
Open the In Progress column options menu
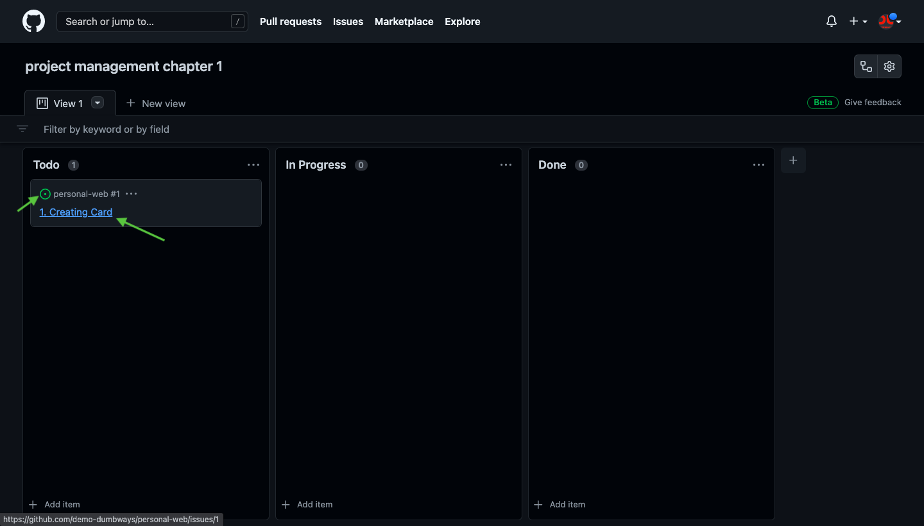[x=506, y=165]
